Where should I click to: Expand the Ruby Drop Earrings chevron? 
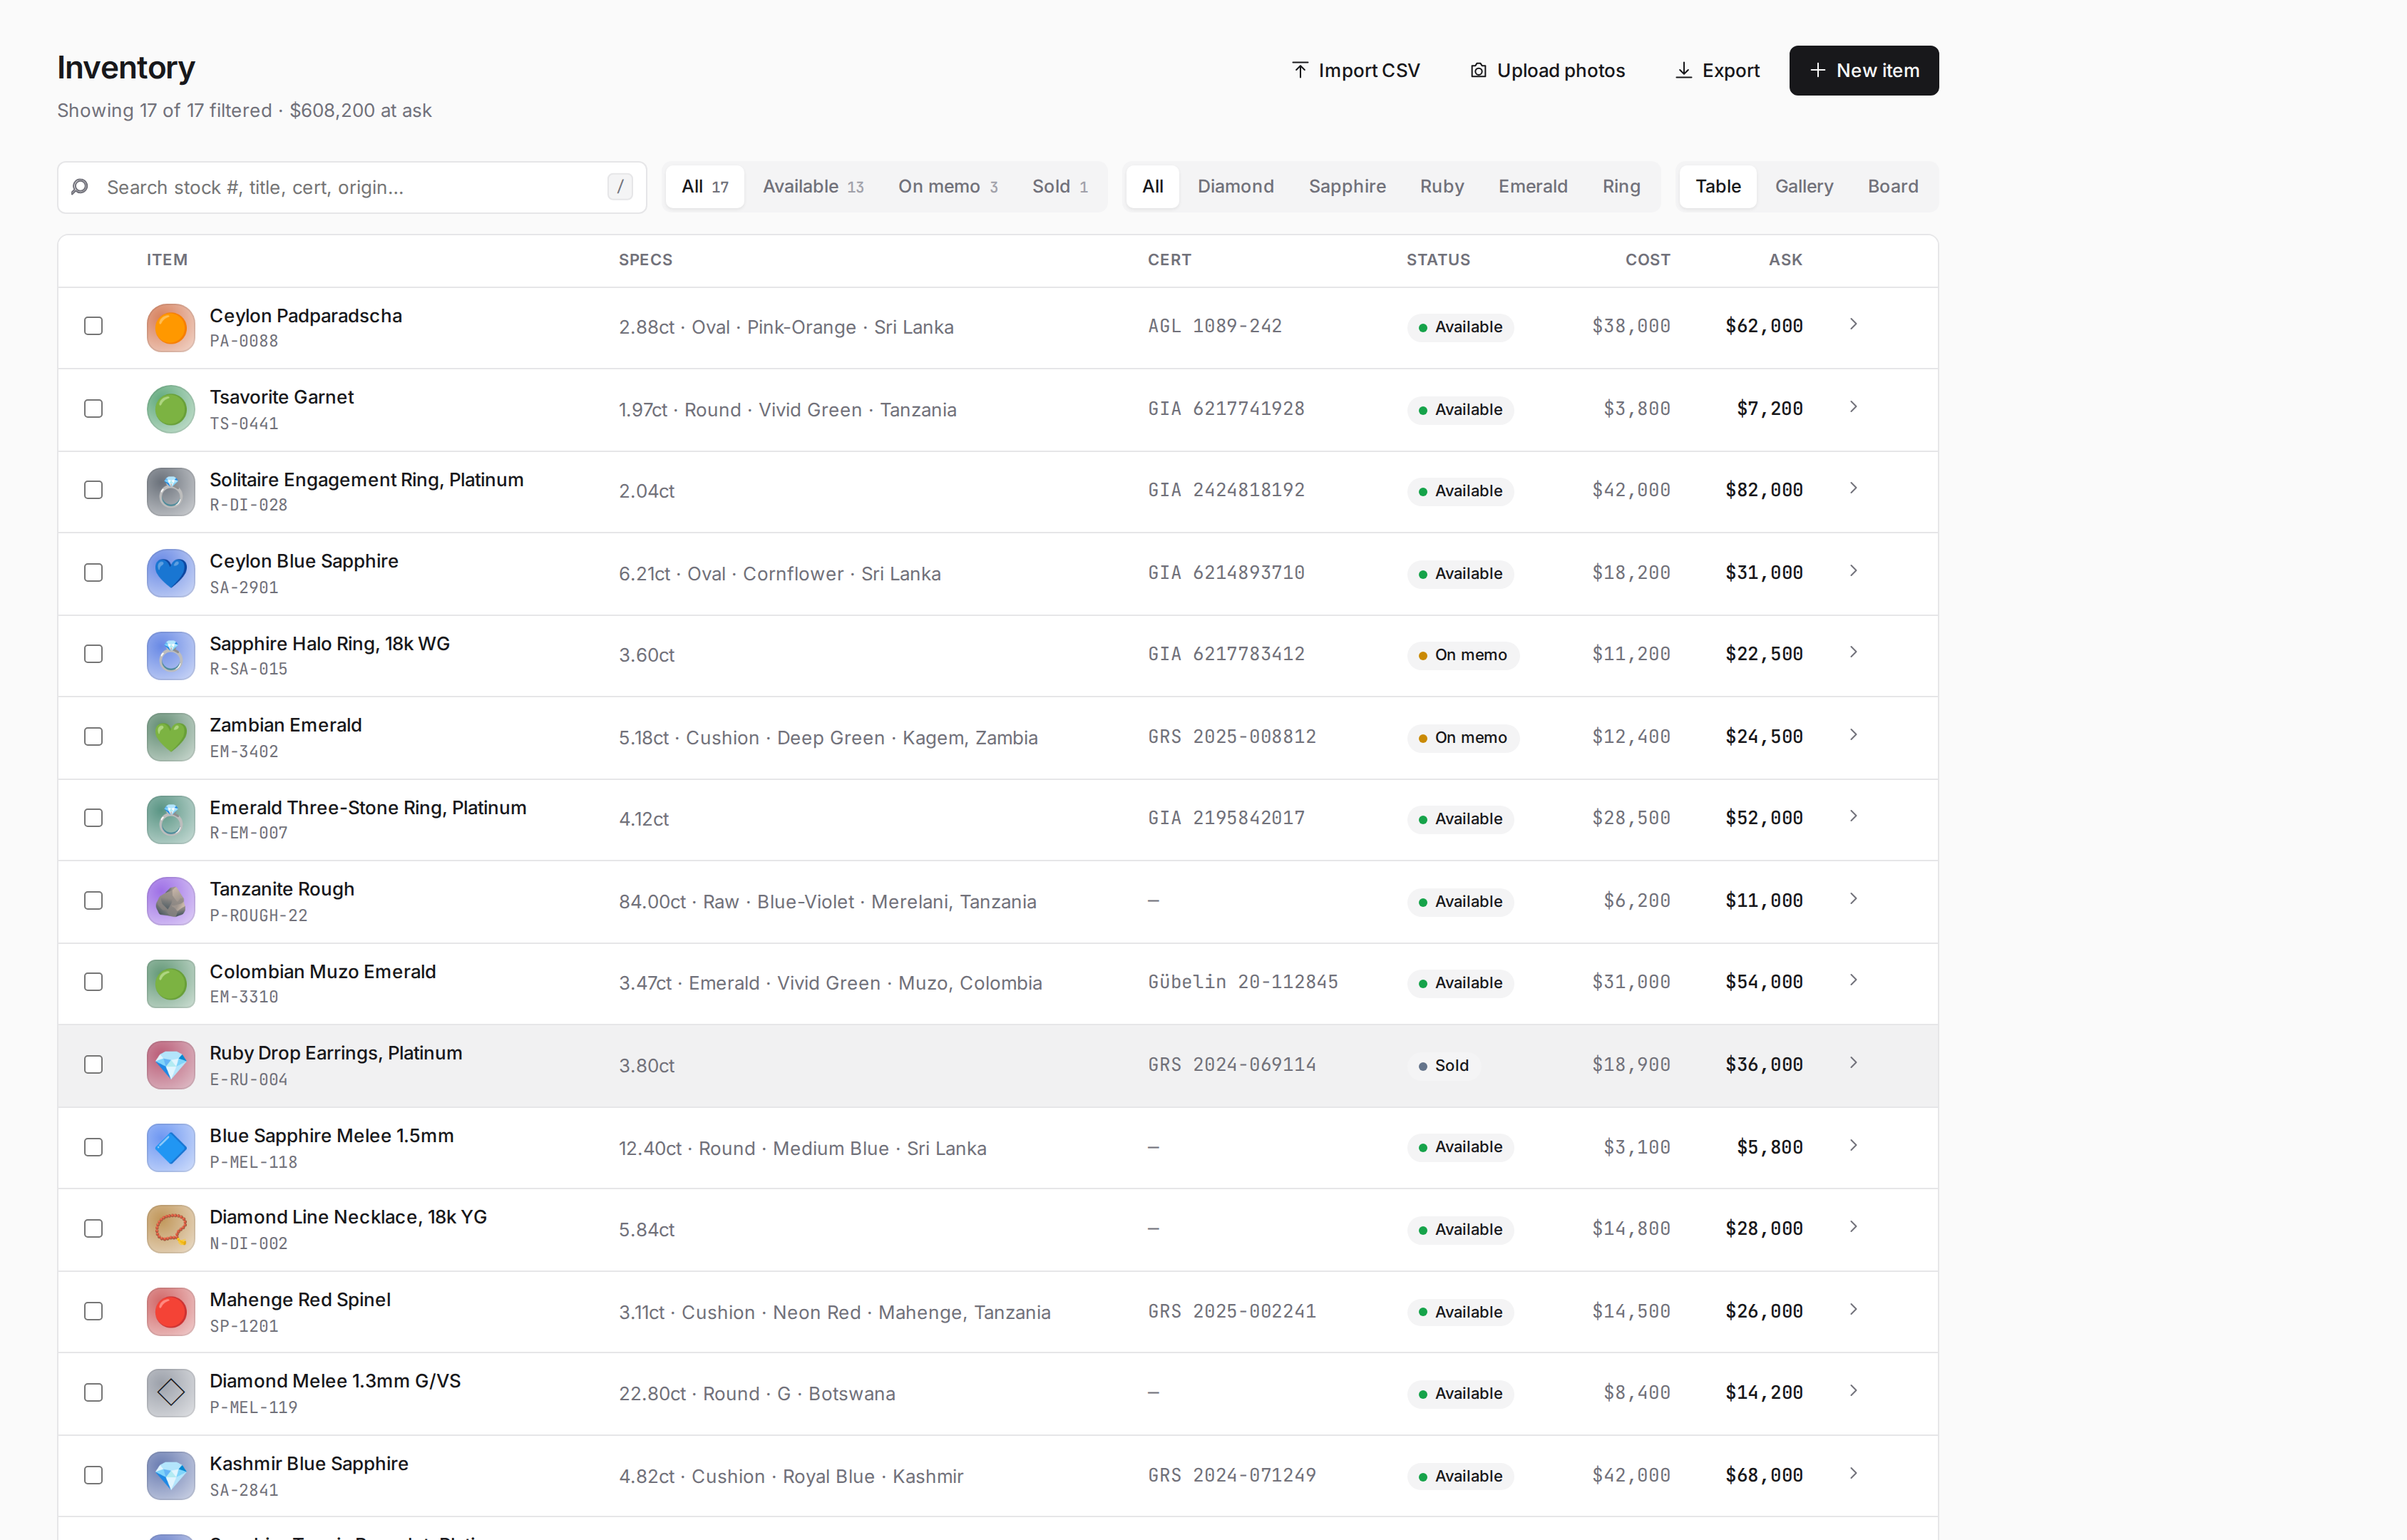pos(1853,1063)
